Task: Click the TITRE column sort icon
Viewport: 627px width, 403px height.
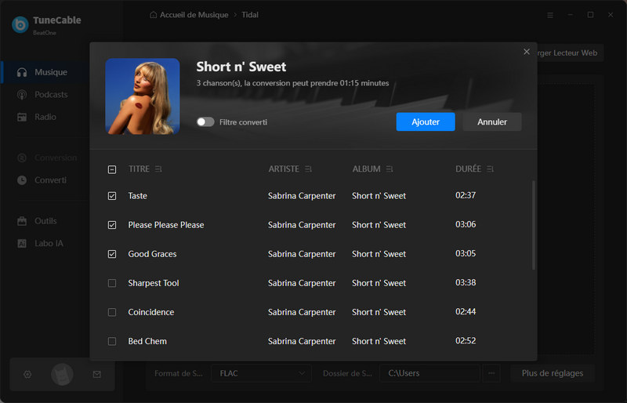Action: pyautogui.click(x=159, y=169)
